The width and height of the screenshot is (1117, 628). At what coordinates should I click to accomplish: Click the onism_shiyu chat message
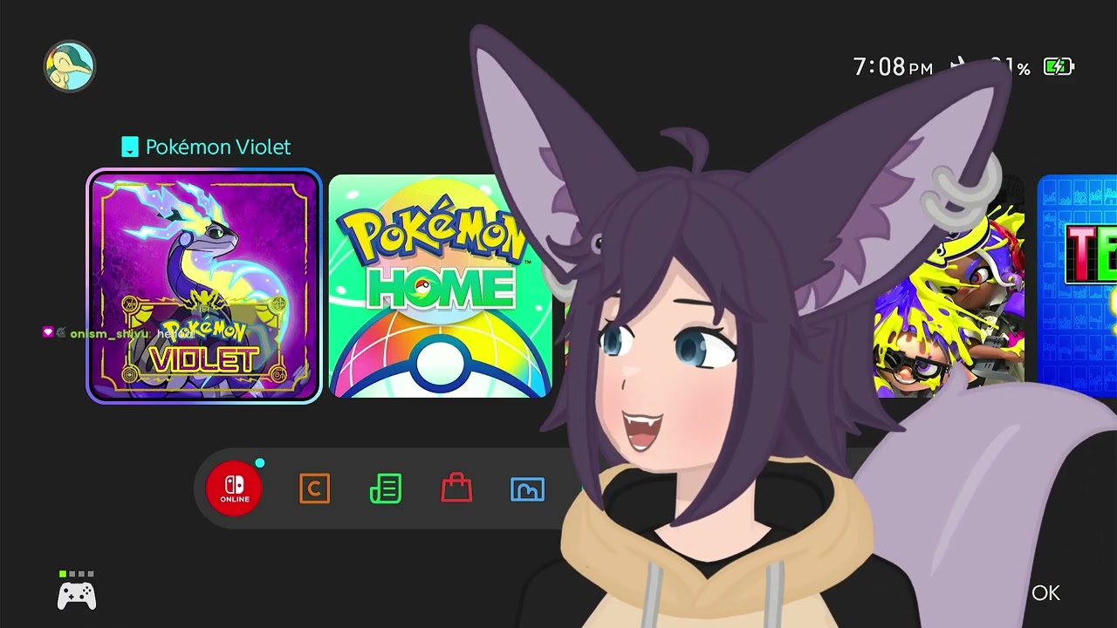[x=119, y=333]
